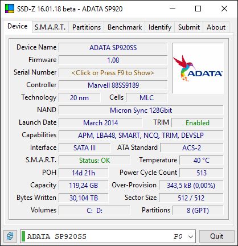Viewport: 238px width, 246px height.
Task: Click the refresh devices icon button
Action: click(10, 236)
